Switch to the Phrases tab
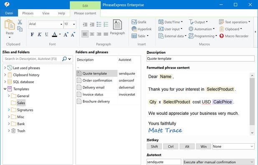 pos(28,13)
